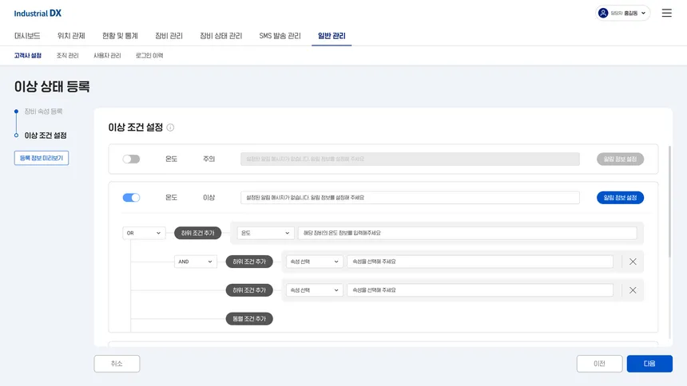Viewport: 687px width, 386px height.
Task: Open the first 속성 선택 dropdown
Action: (x=314, y=262)
